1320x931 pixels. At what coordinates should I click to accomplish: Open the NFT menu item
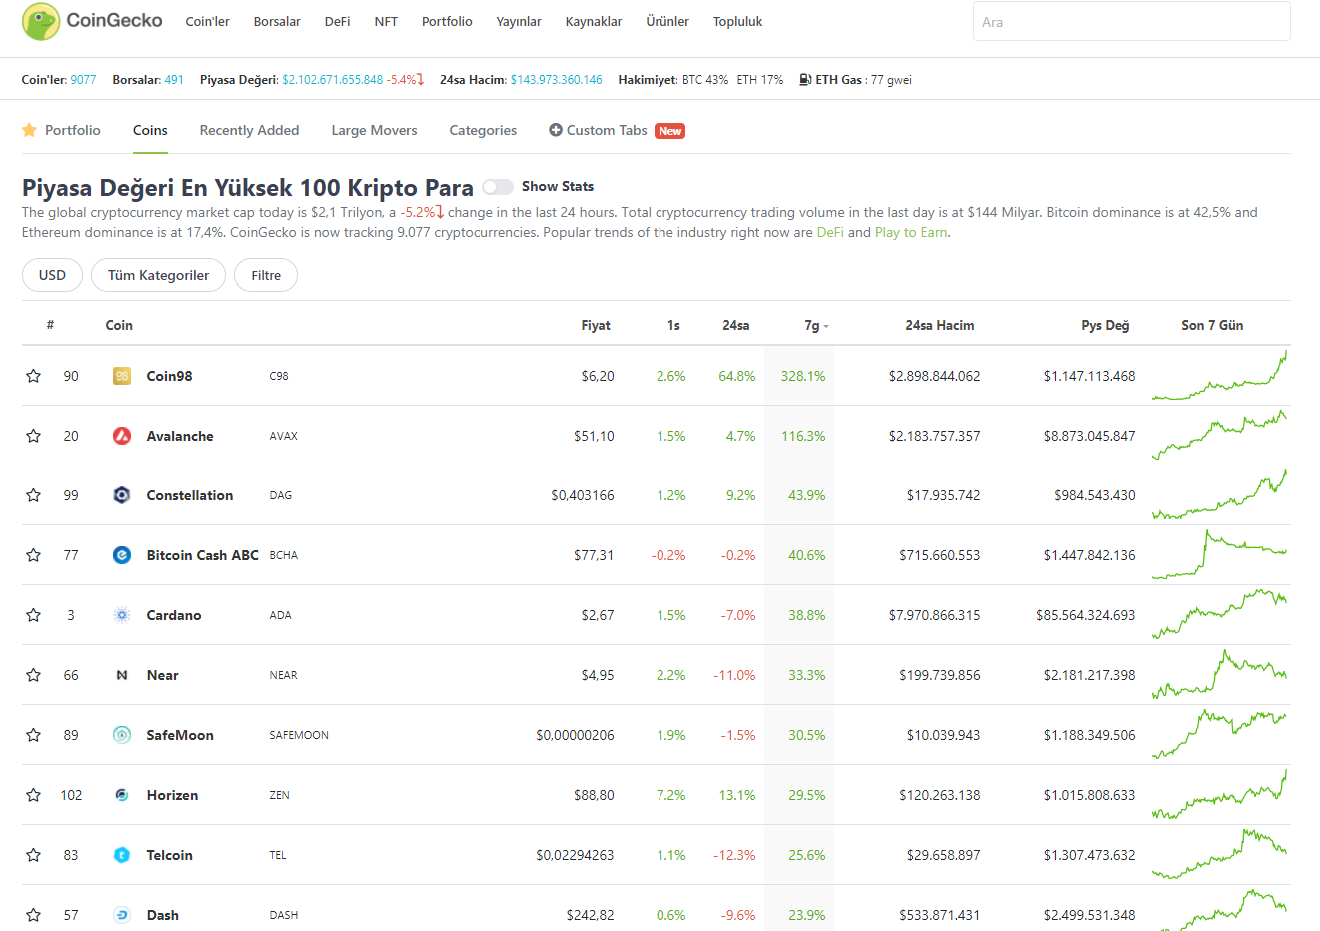[x=386, y=21]
